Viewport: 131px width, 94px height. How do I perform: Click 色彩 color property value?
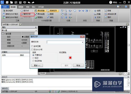coord(25,37)
